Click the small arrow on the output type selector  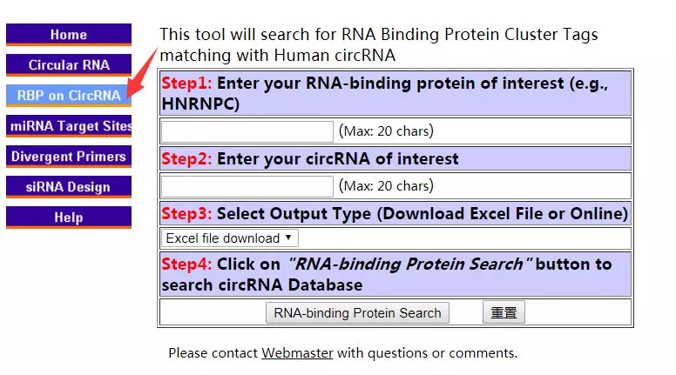(288, 238)
